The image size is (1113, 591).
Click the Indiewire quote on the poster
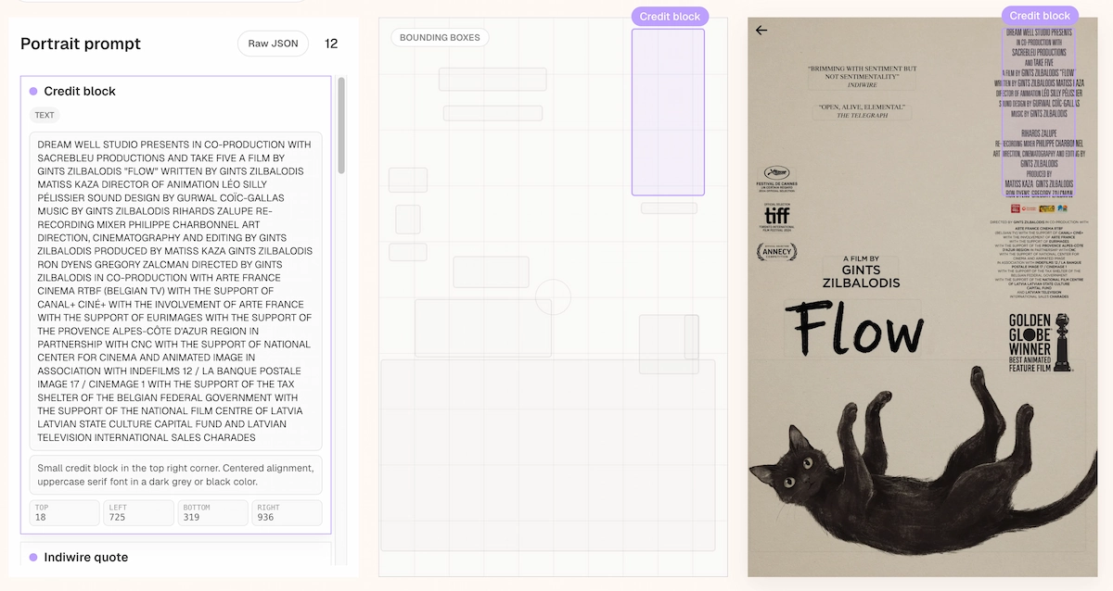tap(863, 76)
